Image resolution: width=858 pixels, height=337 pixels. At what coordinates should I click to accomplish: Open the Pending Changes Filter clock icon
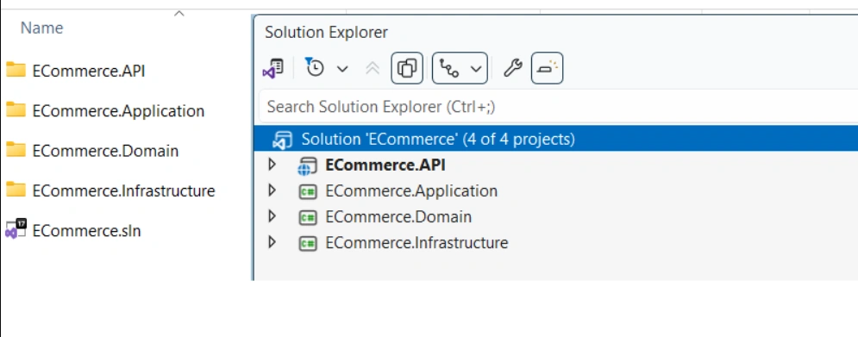coord(314,68)
